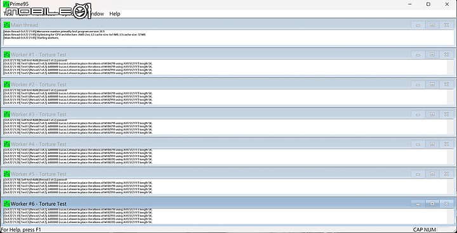This screenshot has width=457, height=233.
Task: Click the Worker #5 vertical scrollbar
Action: click(x=450, y=186)
